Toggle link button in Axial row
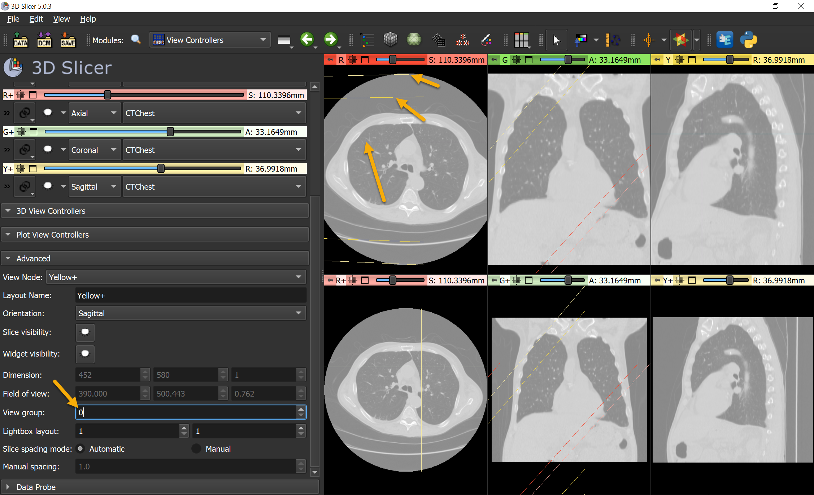Viewport: 814px width, 495px height. tap(25, 113)
